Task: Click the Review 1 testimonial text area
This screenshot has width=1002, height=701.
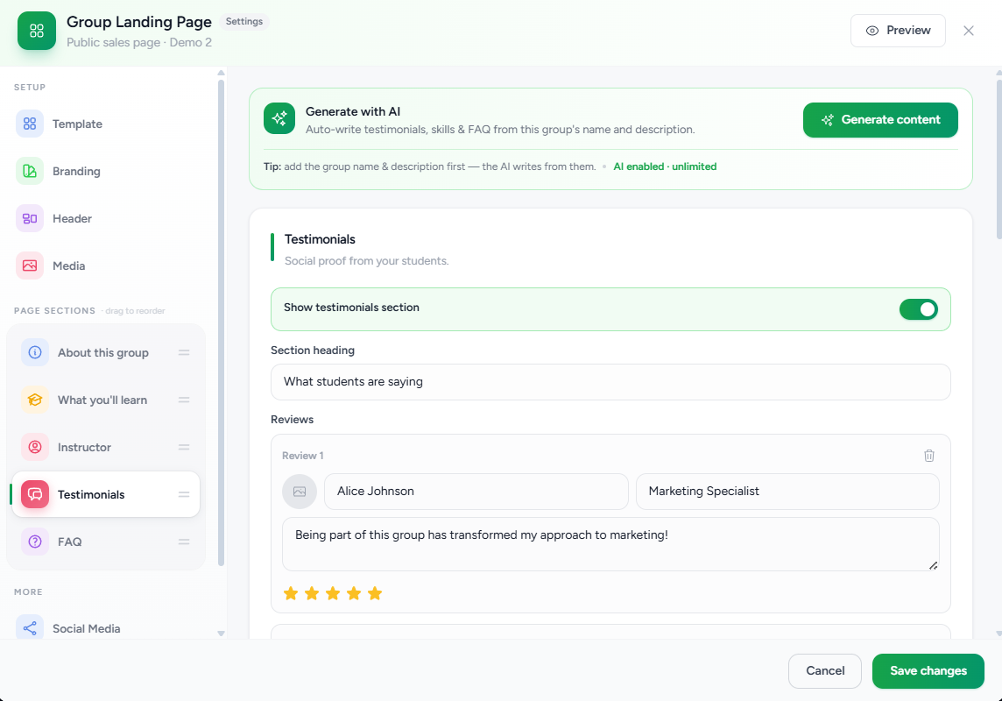Action: click(610, 544)
